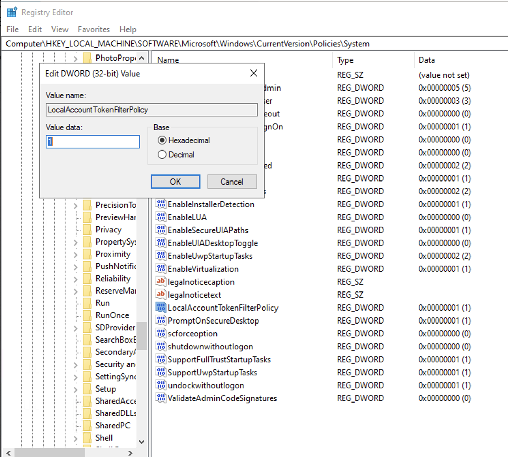Open the Edit menu
The height and width of the screenshot is (457, 508).
tap(35, 29)
